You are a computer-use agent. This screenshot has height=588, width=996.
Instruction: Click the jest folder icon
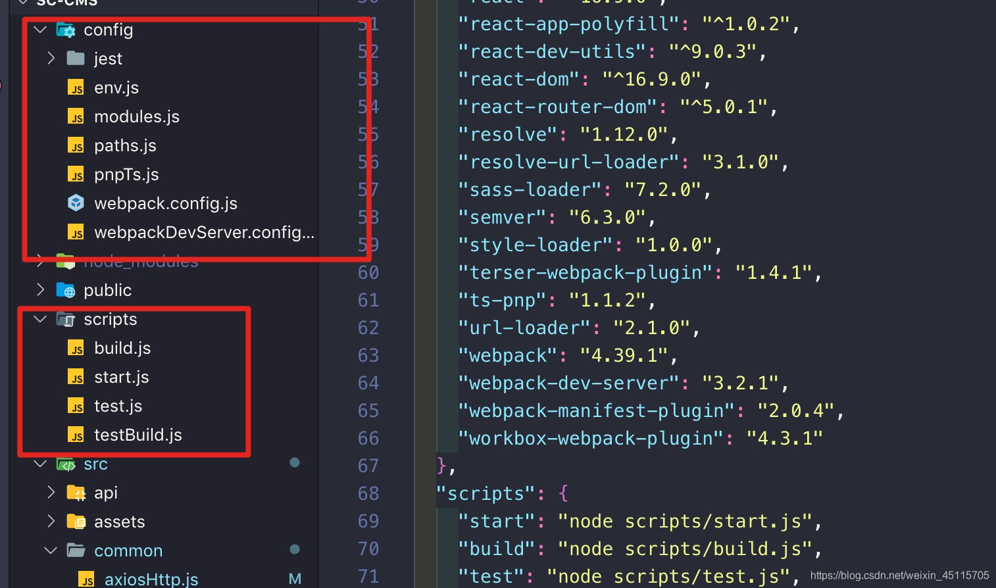[x=76, y=59]
